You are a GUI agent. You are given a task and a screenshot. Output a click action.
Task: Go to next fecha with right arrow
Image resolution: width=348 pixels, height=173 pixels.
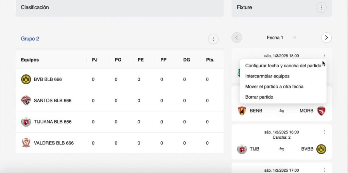pos(326,37)
